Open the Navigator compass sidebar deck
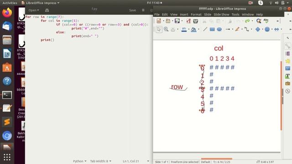292x164 pixels. (x=288, y=91)
